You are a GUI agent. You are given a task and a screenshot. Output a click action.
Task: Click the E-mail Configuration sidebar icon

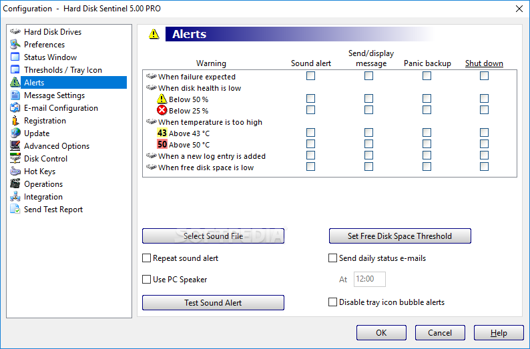(15, 108)
